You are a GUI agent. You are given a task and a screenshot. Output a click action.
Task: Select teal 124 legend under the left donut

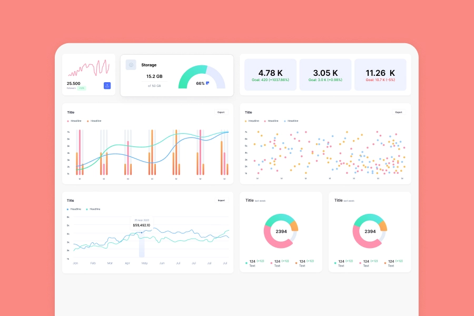[255, 263]
